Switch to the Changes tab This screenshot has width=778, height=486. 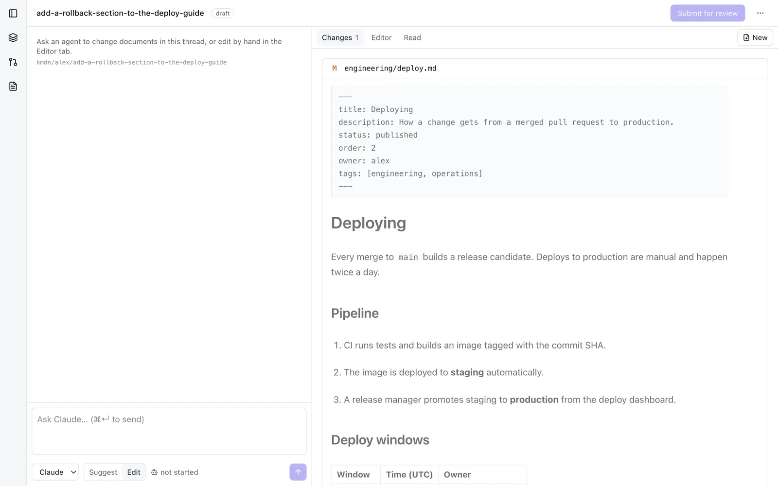(x=340, y=37)
